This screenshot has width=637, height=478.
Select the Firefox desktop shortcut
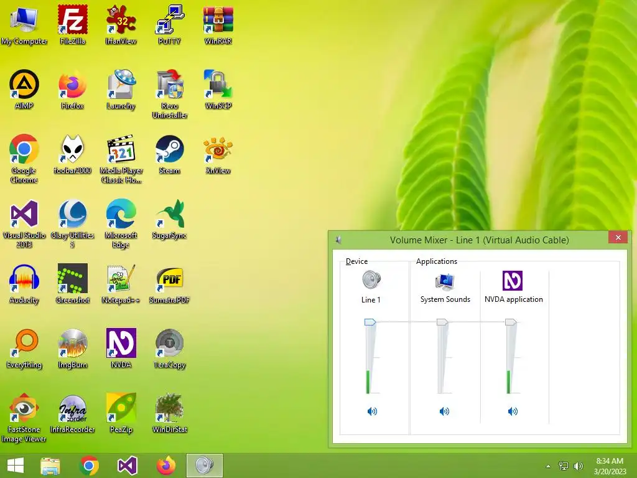pyautogui.click(x=72, y=90)
